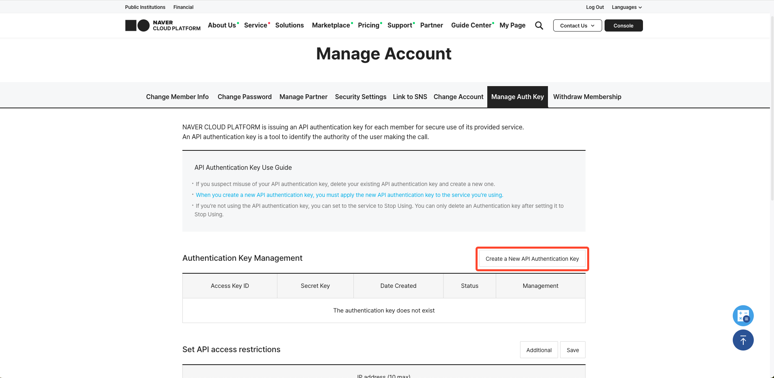Open the About Us menu
This screenshot has width=774, height=378.
pos(222,25)
